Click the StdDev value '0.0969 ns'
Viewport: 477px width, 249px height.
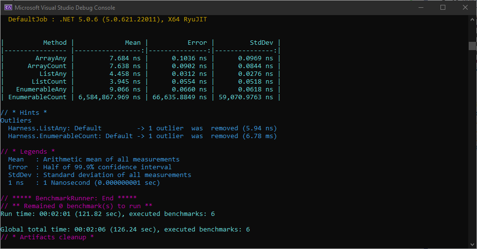click(255, 58)
